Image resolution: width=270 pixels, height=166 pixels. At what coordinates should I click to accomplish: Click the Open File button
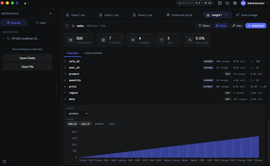27,67
